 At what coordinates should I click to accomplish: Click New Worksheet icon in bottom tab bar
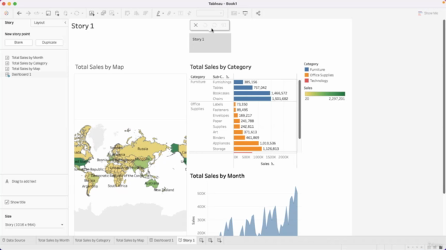(201, 240)
